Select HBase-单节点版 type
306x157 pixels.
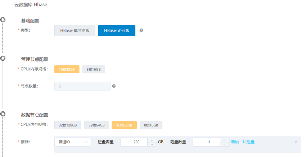pyautogui.click(x=75, y=31)
